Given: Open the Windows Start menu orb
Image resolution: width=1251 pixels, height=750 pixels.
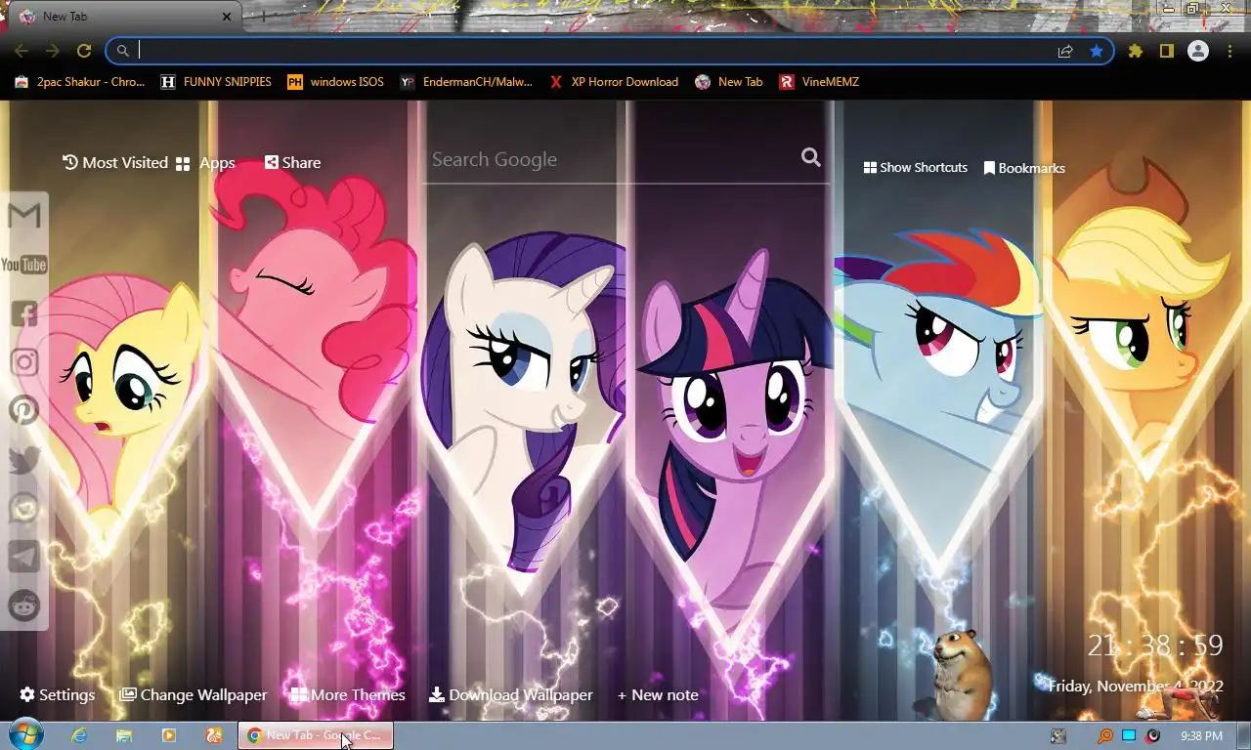Looking at the screenshot, I should point(25,735).
